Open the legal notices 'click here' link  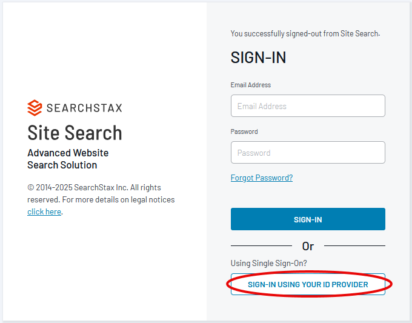click(x=44, y=211)
